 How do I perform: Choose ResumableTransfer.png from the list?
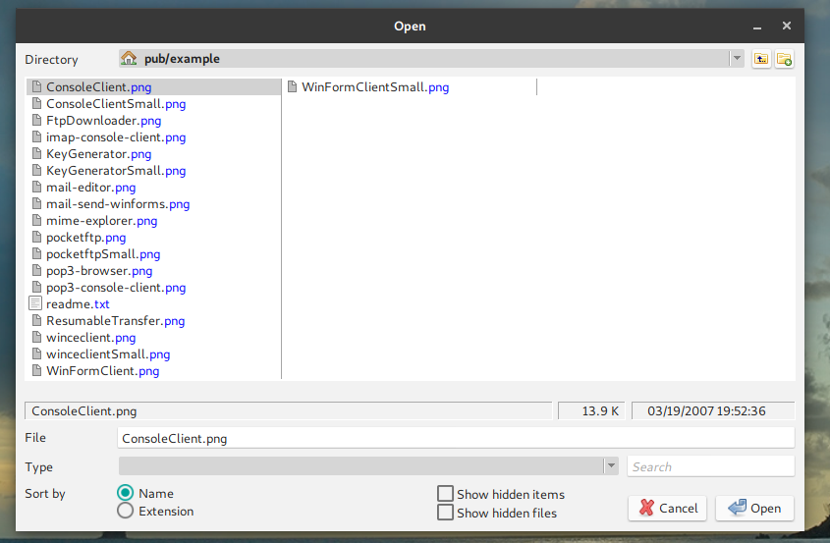[115, 321]
